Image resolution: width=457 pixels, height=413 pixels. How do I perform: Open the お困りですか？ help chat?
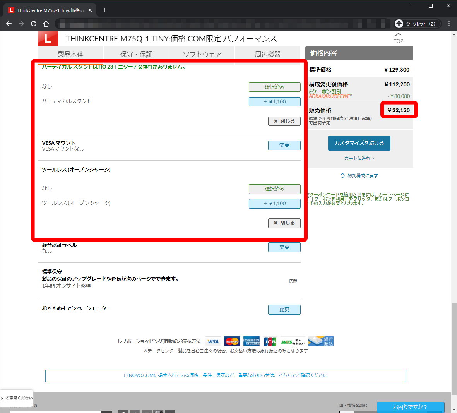(x=410, y=407)
